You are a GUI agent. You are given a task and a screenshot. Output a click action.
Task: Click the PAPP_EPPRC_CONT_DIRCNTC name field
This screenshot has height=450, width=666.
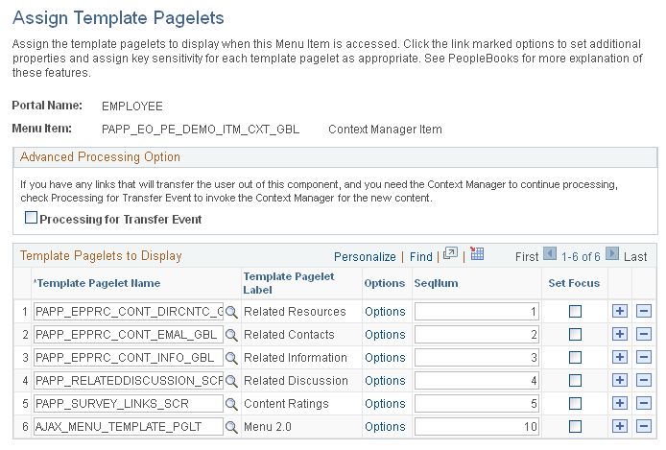(129, 312)
